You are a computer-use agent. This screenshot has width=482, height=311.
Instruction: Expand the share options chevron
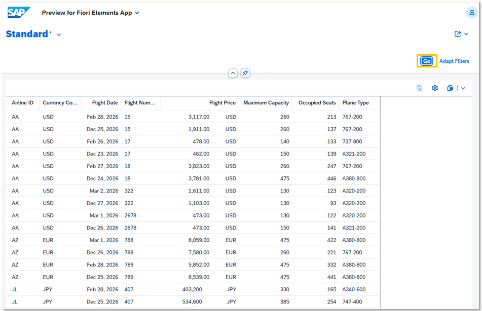point(466,34)
